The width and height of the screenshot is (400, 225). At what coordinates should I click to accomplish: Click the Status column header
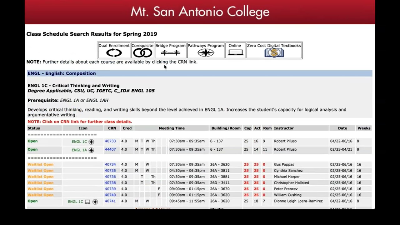click(34, 128)
